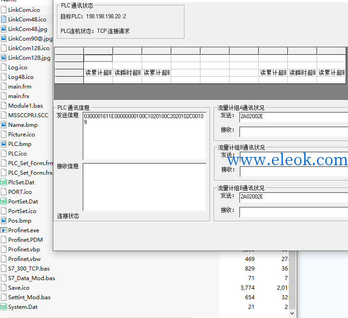Click the PORT.ico file icon

(x=4, y=192)
